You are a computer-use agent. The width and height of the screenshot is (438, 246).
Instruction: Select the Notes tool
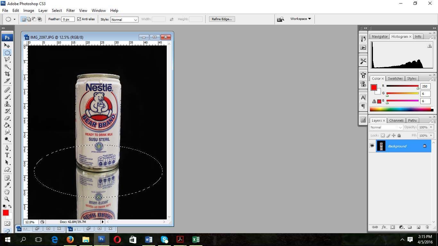pos(7,178)
